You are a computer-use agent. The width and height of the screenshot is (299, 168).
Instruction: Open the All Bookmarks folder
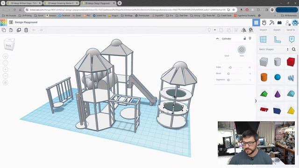pyautogui.click(x=289, y=15)
